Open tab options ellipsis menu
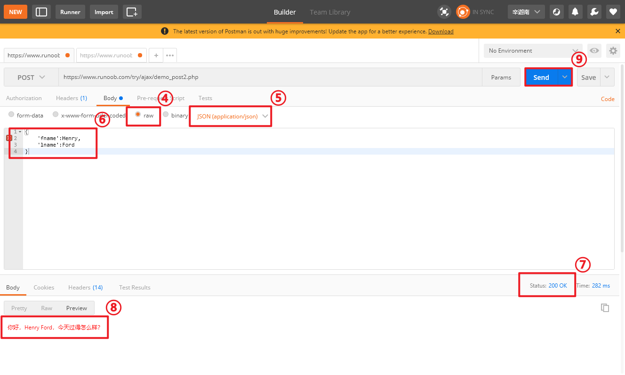 click(x=170, y=55)
